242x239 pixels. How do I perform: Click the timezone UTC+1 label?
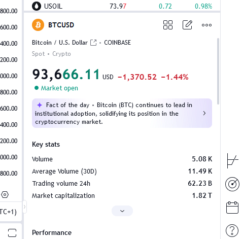tap(8, 212)
